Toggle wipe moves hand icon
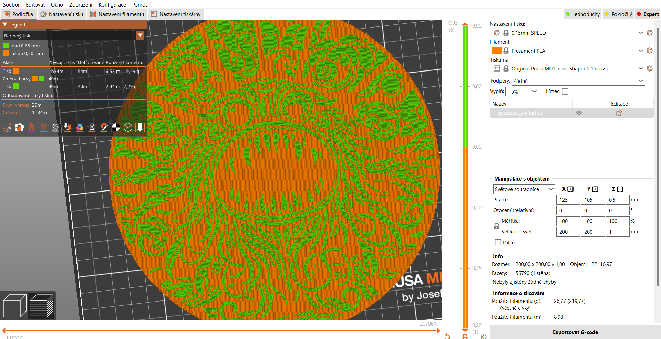The height and width of the screenshot is (339, 661). click(20, 128)
